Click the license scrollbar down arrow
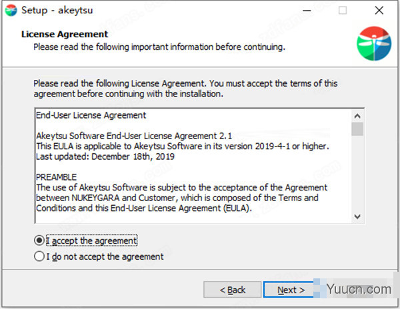 pyautogui.click(x=357, y=216)
